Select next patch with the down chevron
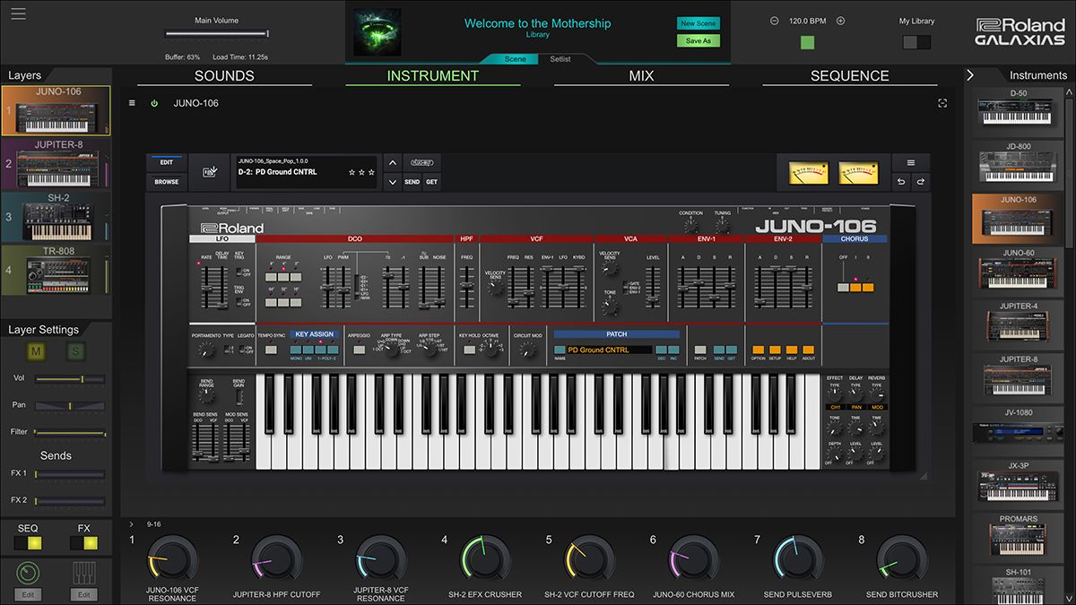This screenshot has height=605, width=1076. 392,182
